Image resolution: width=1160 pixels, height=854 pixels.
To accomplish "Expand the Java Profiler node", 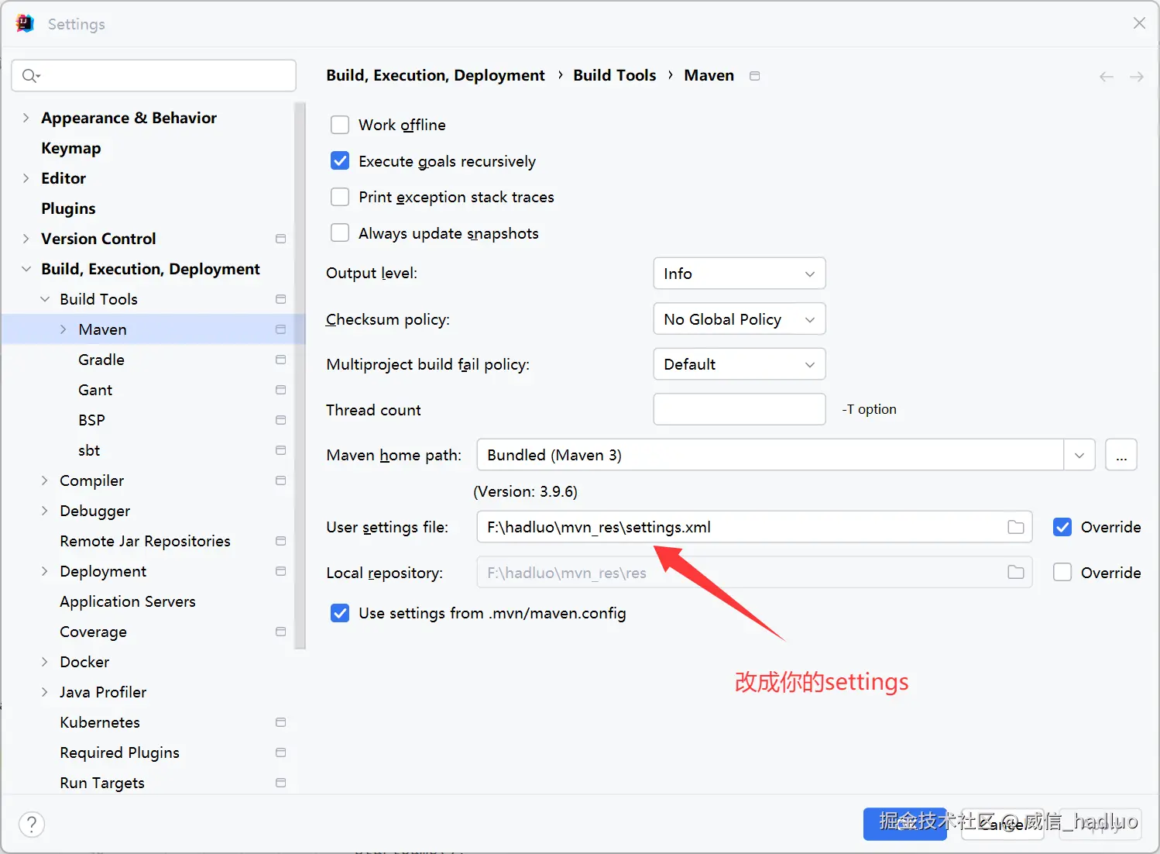I will [x=44, y=692].
